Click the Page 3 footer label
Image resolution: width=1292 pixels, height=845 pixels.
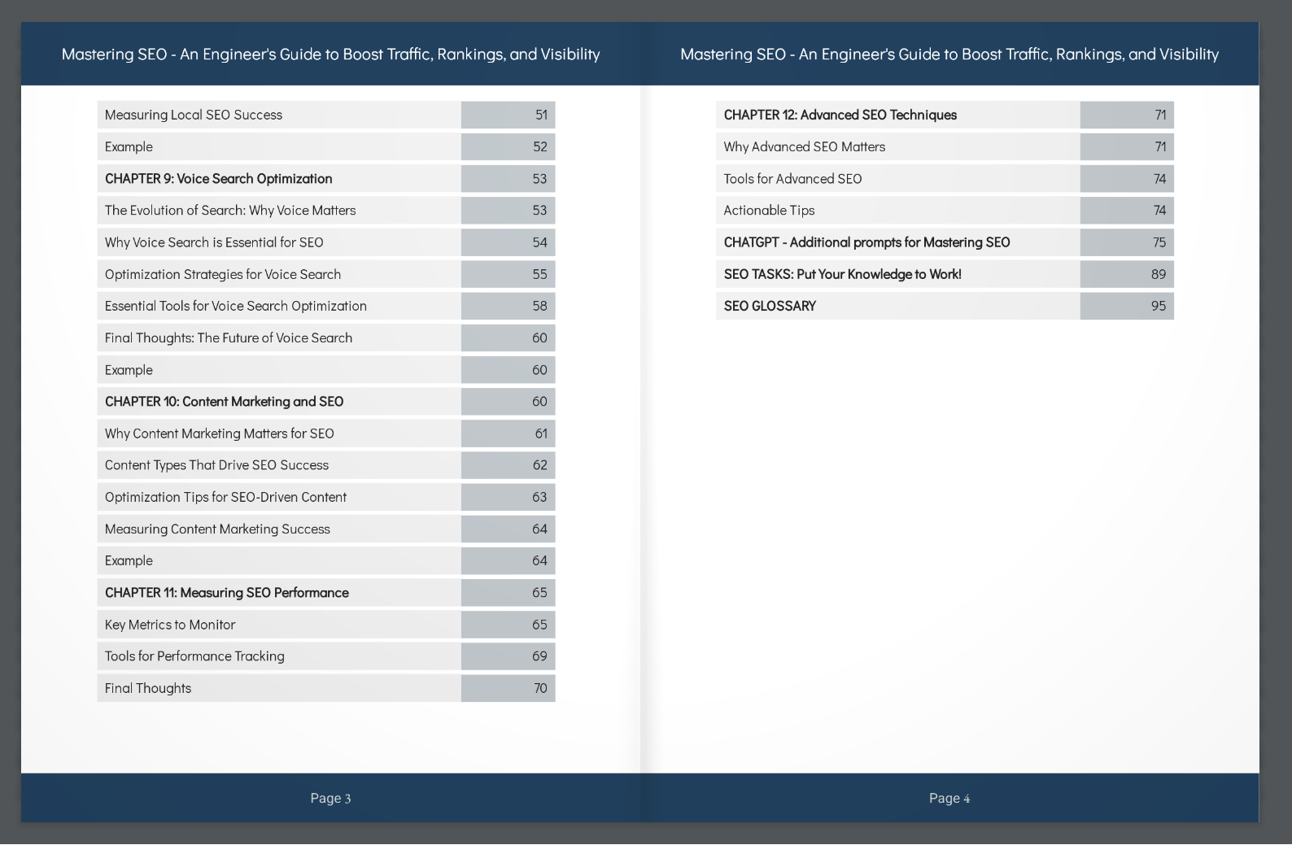pyautogui.click(x=330, y=799)
